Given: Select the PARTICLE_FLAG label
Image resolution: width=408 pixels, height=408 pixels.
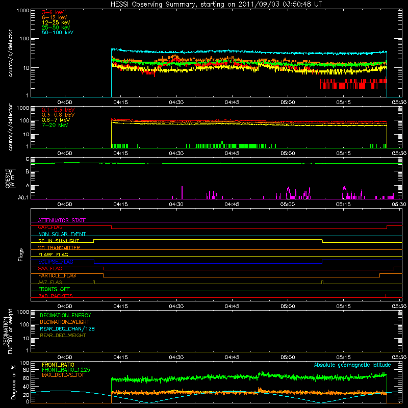Looking at the screenshot, I should click(57, 275).
